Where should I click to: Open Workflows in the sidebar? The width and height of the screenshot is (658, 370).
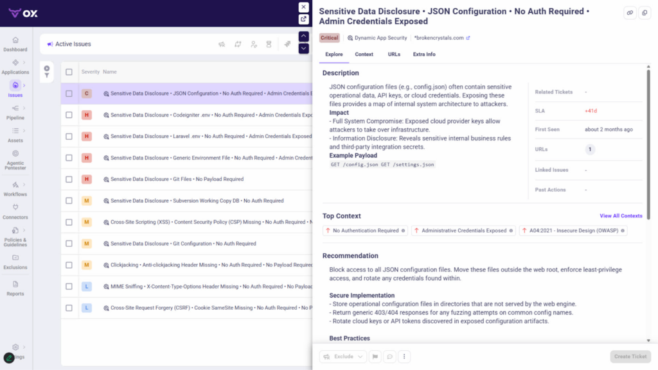point(15,189)
